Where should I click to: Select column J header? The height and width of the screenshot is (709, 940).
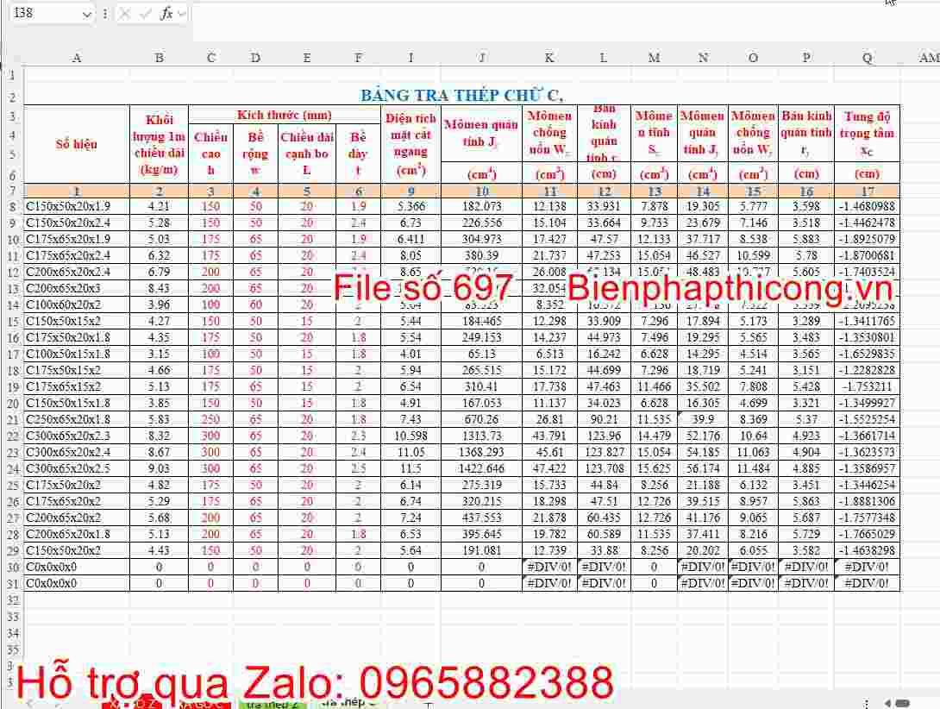[x=481, y=58]
